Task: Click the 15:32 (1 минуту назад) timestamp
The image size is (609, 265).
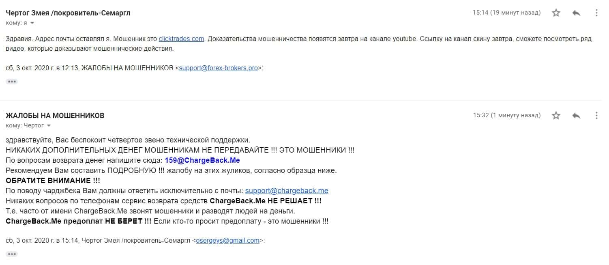Action: [507, 115]
